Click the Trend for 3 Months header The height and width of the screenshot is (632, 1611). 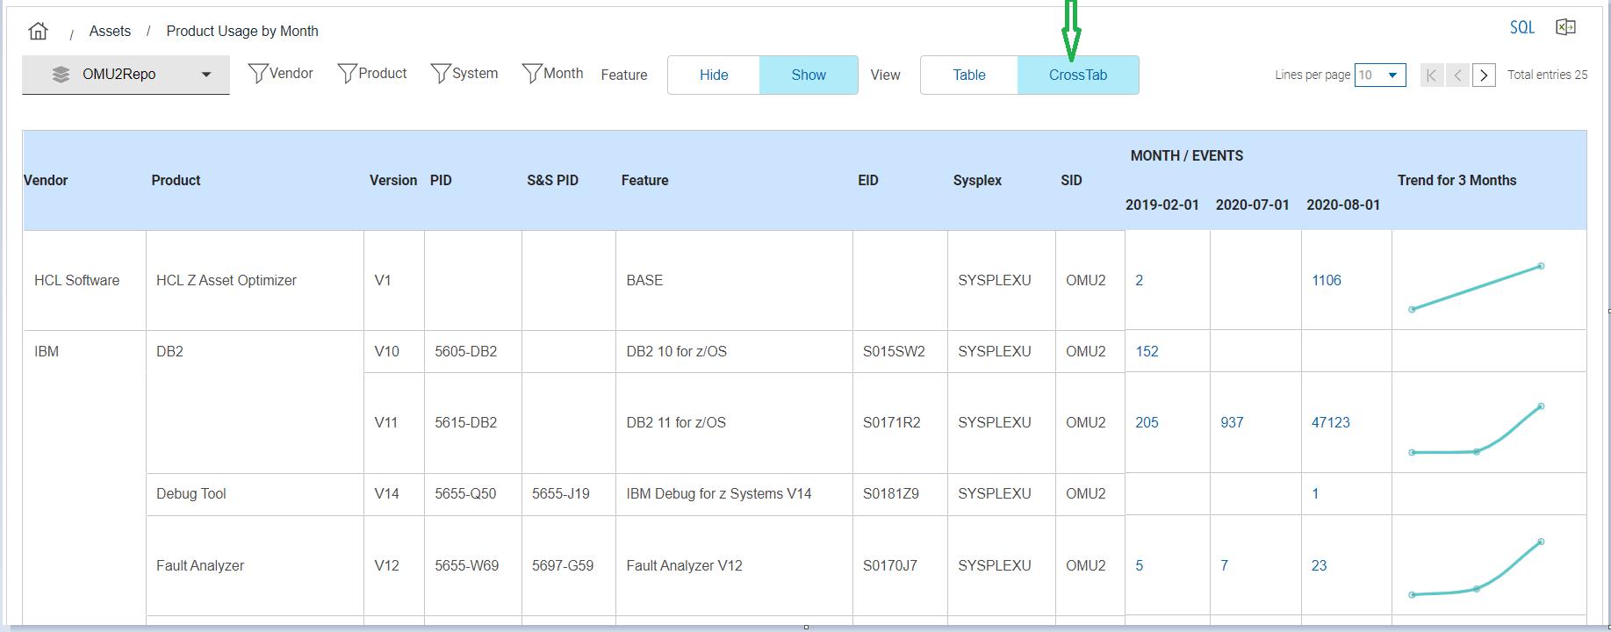coord(1457,181)
